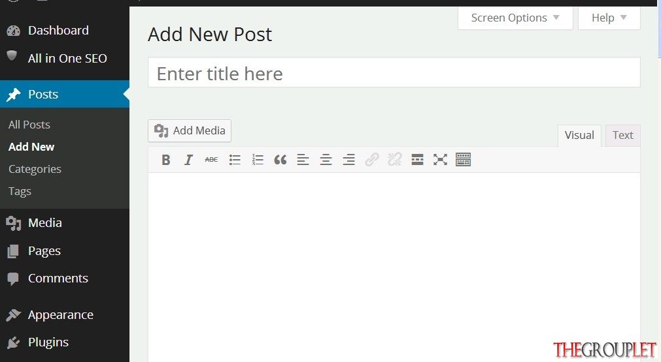Screen dimensions: 661x362
Task: Insert the Read More tag
Action: tap(417, 160)
